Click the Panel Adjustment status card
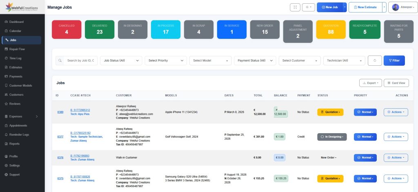The image size is (418, 192). point(298,31)
